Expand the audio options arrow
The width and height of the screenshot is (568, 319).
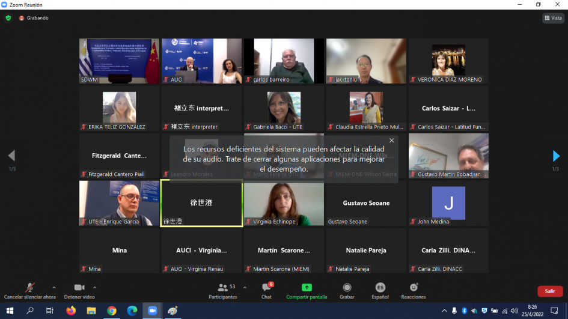click(54, 288)
